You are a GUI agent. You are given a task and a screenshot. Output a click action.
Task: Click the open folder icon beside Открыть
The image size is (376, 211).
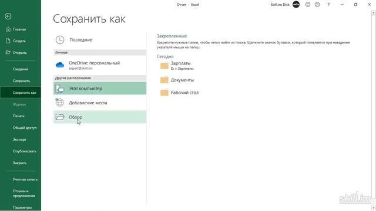(8, 52)
